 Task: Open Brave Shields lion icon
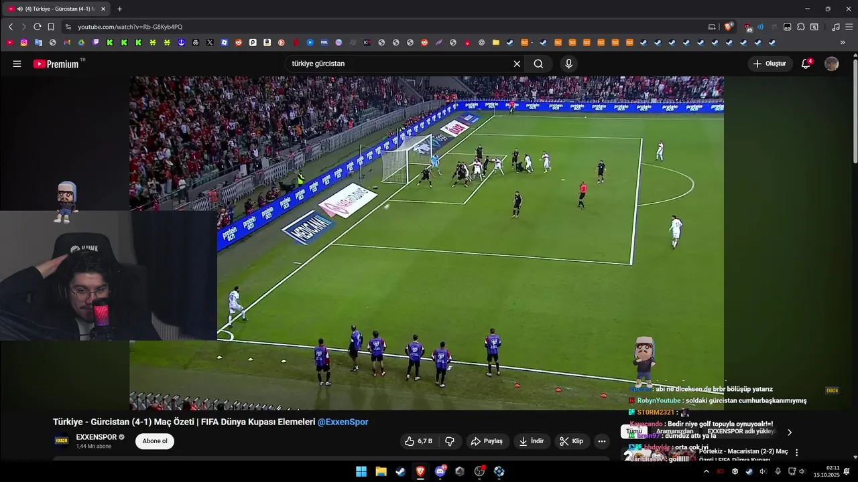click(x=728, y=27)
